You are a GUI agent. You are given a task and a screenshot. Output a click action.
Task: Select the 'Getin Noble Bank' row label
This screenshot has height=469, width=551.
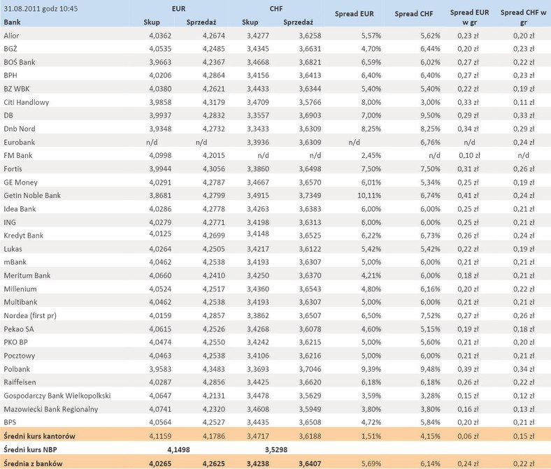point(32,195)
